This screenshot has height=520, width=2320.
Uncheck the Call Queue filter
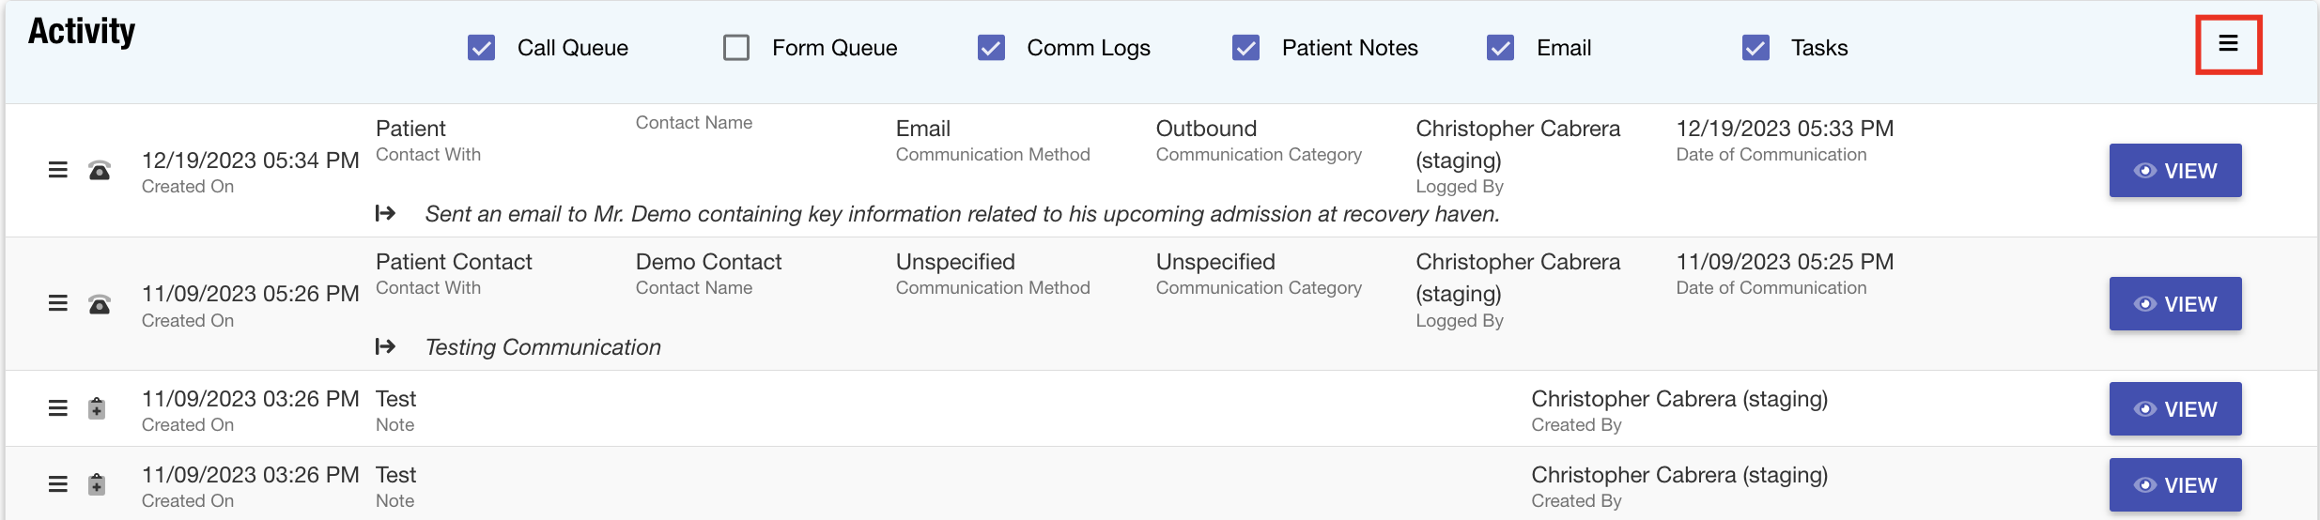pos(482,48)
